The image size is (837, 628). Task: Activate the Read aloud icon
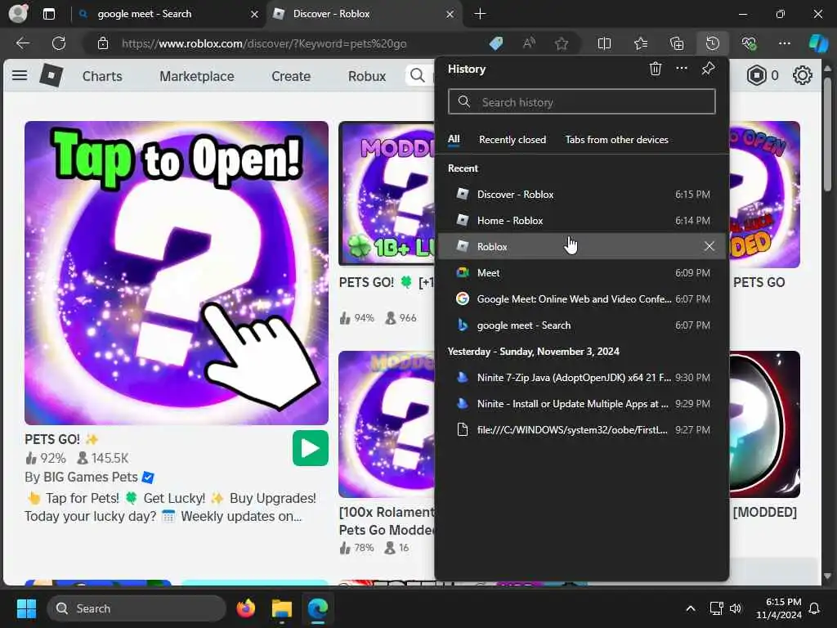529,43
